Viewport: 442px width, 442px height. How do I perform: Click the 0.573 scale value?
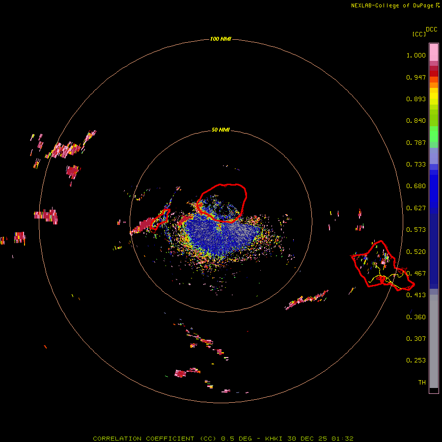[416, 230]
